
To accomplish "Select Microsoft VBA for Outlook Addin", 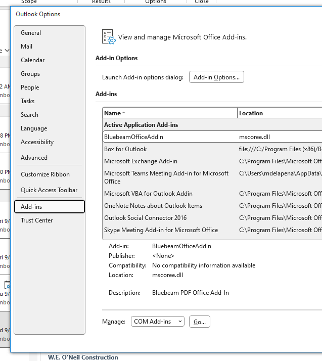I will tap(212, 193).
